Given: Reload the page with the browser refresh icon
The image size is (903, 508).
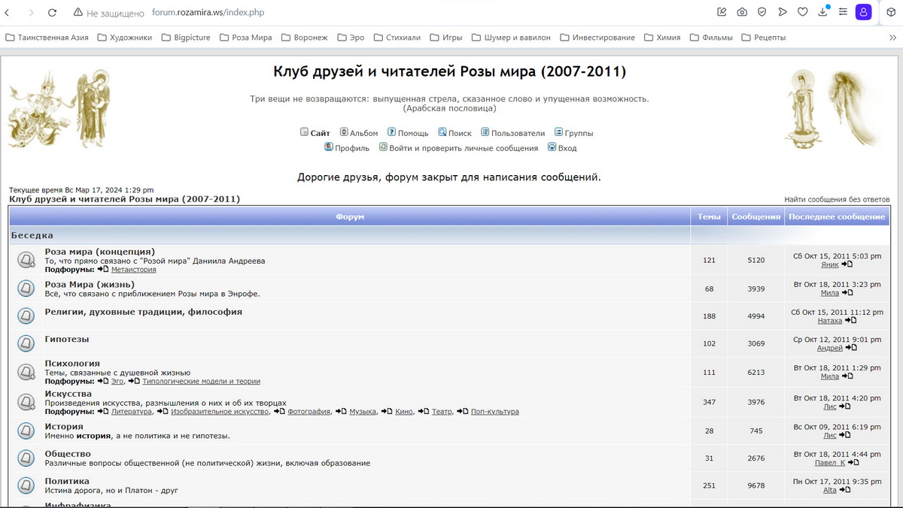Looking at the screenshot, I should coord(52,13).
